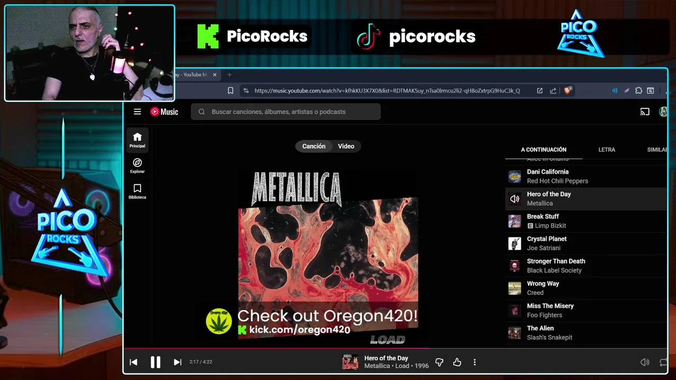Image resolution: width=676 pixels, height=380 pixels.
Task: Open site settings icon in address bar
Action: tap(246, 91)
